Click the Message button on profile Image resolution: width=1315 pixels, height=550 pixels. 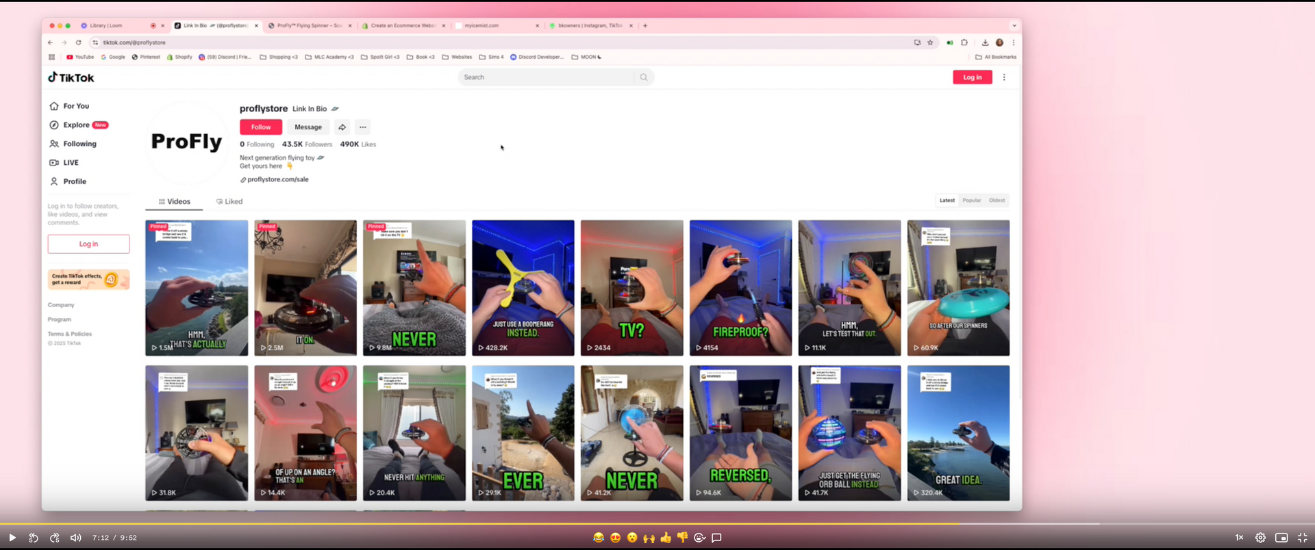pyautogui.click(x=308, y=127)
